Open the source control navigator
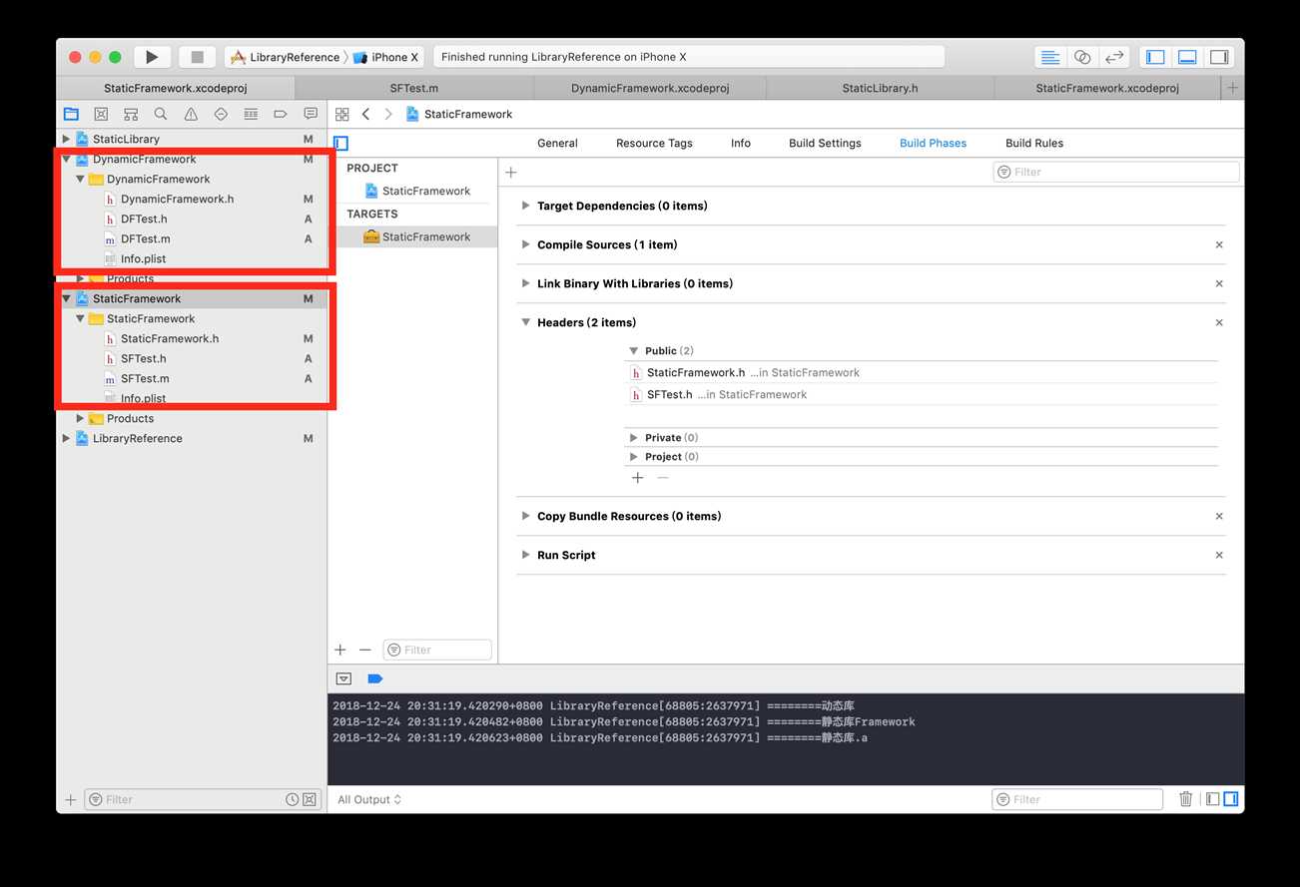 (x=101, y=114)
